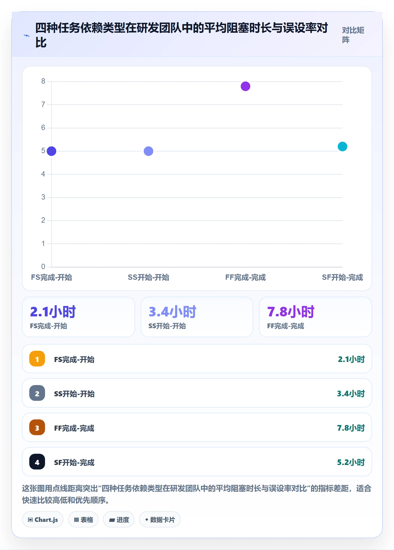Click the brown rank 3 badge

click(37, 427)
